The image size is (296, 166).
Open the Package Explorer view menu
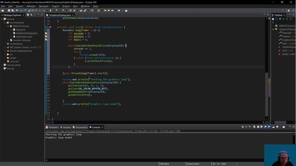coord(35,15)
